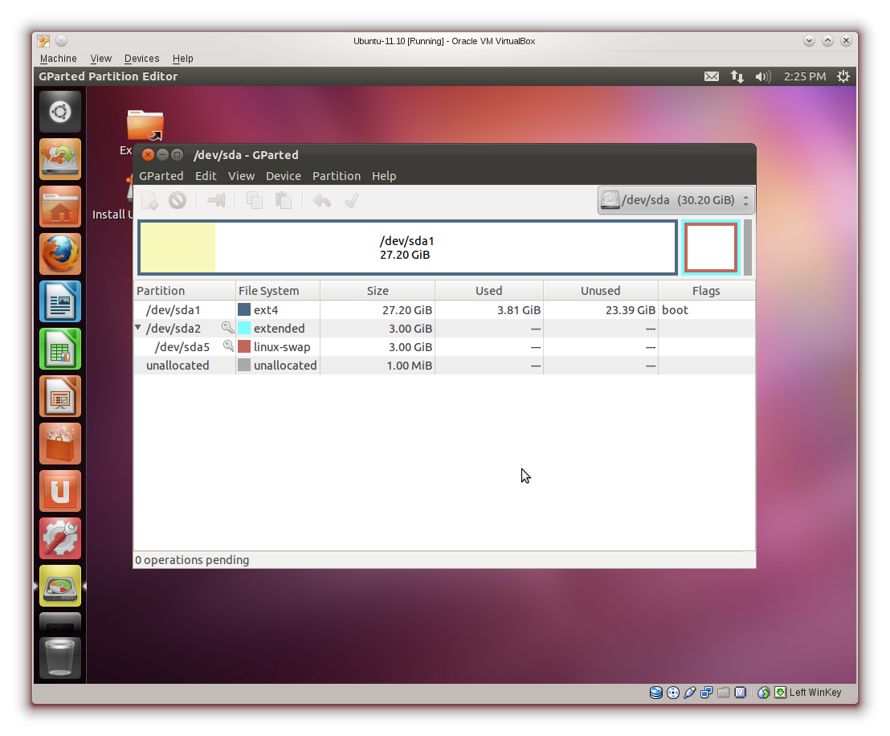Open the Ubuntu installer launcher icon
Image resolution: width=890 pixels, height=736 pixels.
click(60, 159)
